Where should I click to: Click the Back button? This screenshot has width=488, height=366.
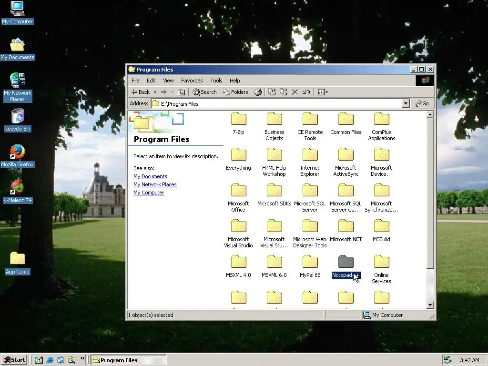(x=141, y=92)
